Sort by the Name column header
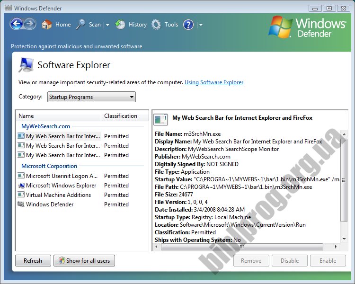The width and height of the screenshot is (355, 284). tap(58, 115)
